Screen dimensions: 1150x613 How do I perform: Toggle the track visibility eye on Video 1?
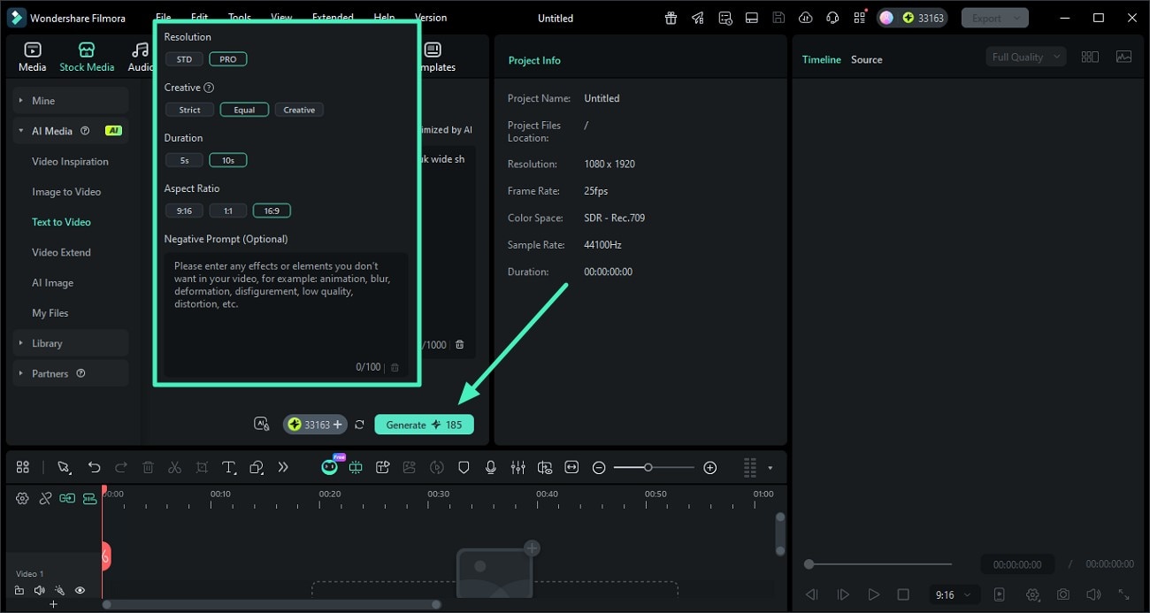point(80,590)
